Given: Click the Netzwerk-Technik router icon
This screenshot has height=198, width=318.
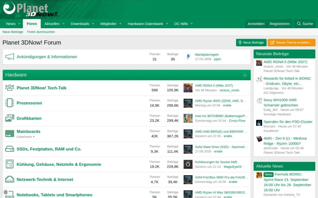Looking at the screenshot, I should [10, 179].
